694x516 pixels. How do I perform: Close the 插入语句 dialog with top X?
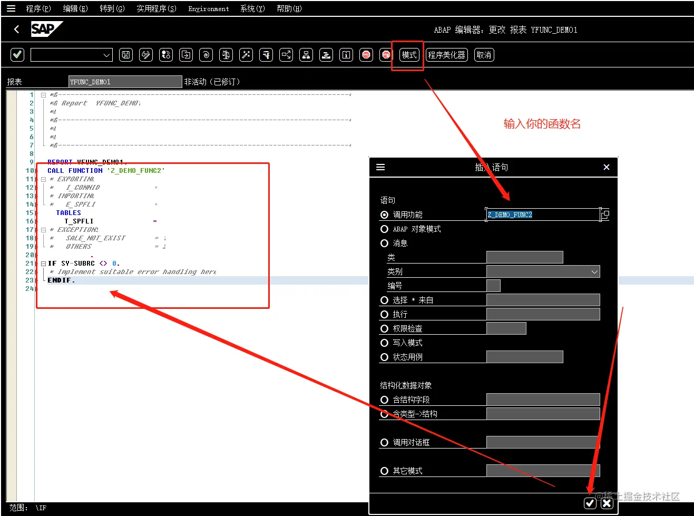pos(607,167)
